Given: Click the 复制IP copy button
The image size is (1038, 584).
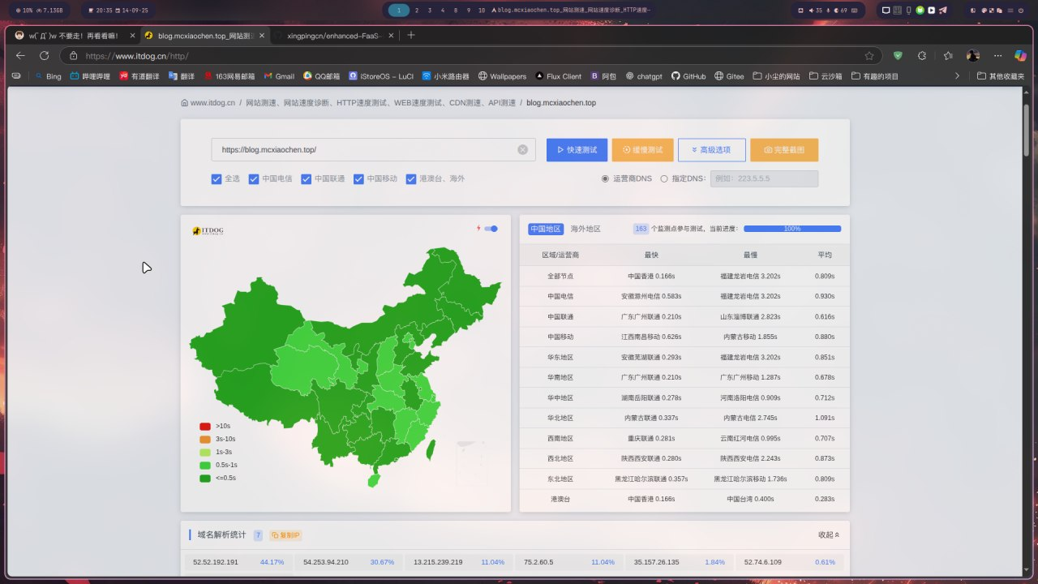Looking at the screenshot, I should point(285,535).
